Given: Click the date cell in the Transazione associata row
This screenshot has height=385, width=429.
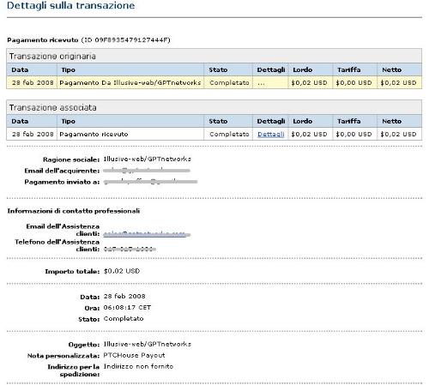Looking at the screenshot, I should (x=33, y=134).
